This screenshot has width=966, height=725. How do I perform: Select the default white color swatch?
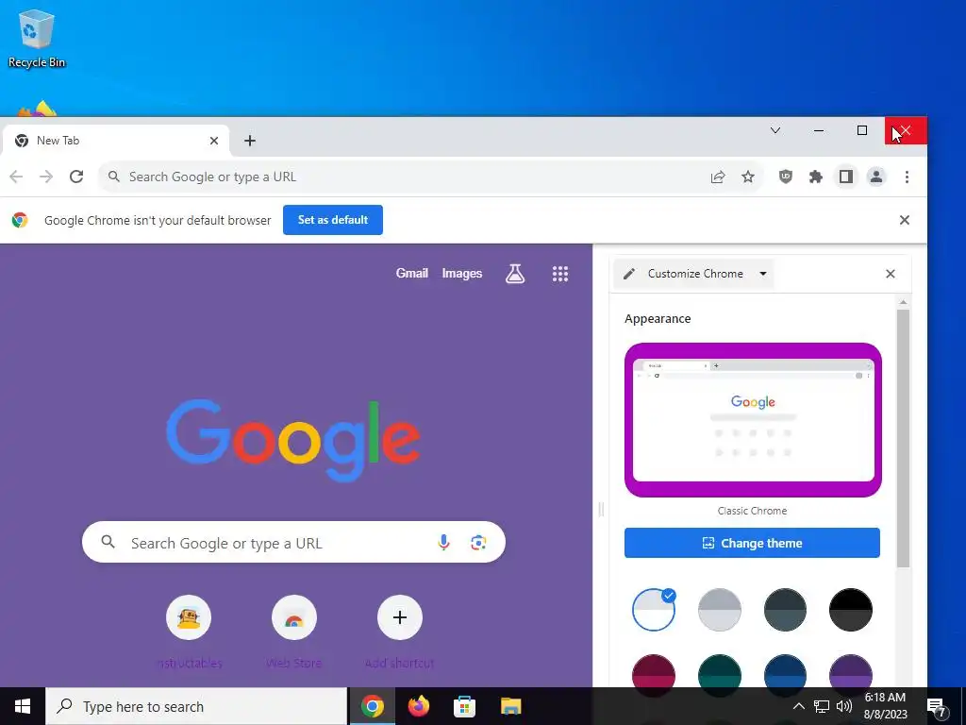[x=654, y=609]
